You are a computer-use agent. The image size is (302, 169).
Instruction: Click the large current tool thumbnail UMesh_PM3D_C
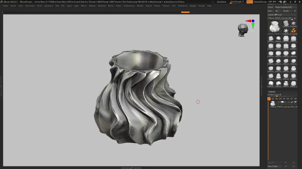275,28
